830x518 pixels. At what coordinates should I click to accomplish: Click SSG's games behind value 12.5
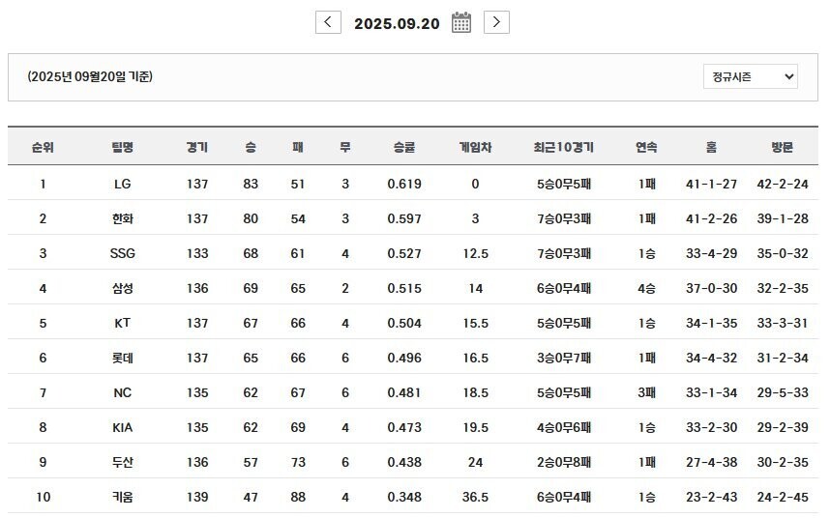point(475,254)
